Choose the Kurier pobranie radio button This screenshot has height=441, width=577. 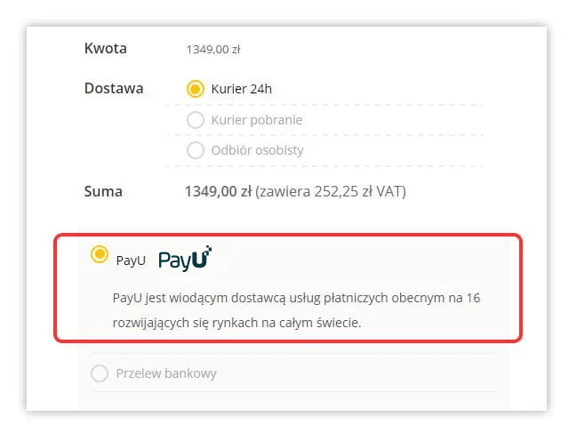point(196,120)
